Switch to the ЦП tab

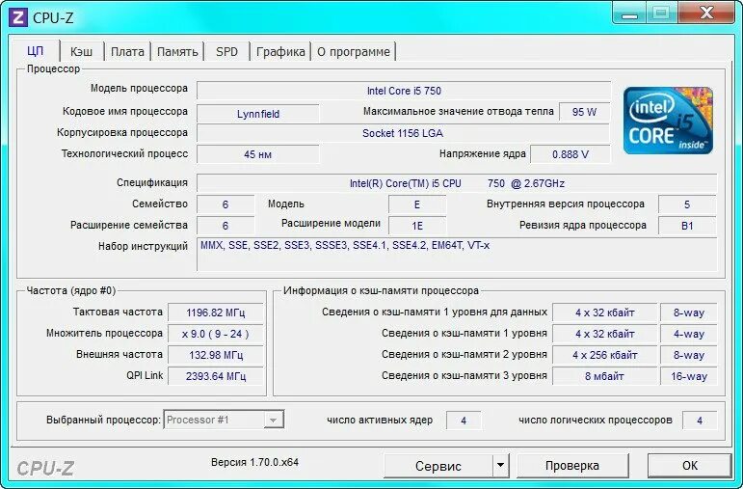(36, 51)
